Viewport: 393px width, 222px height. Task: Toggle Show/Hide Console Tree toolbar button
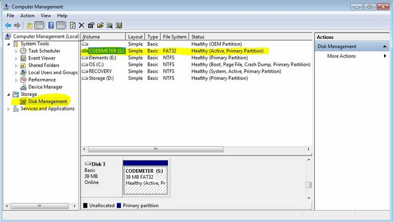(x=39, y=25)
